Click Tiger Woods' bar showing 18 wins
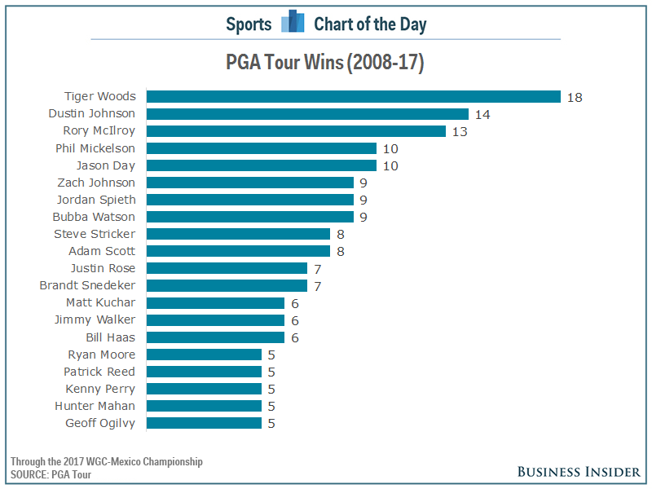Viewport: 652px width, 489px height. [353, 96]
